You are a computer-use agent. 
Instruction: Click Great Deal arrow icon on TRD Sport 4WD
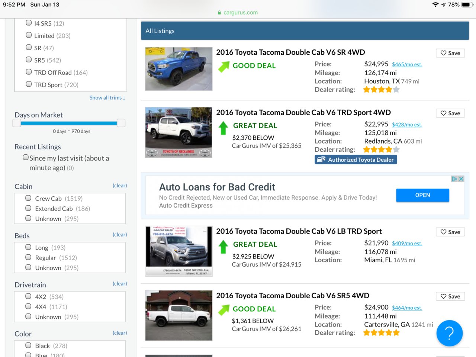click(223, 128)
